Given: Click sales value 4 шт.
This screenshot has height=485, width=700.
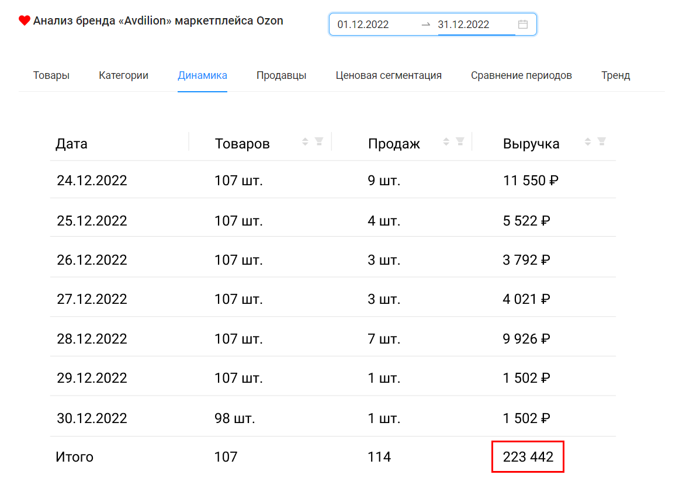Looking at the screenshot, I should [384, 221].
